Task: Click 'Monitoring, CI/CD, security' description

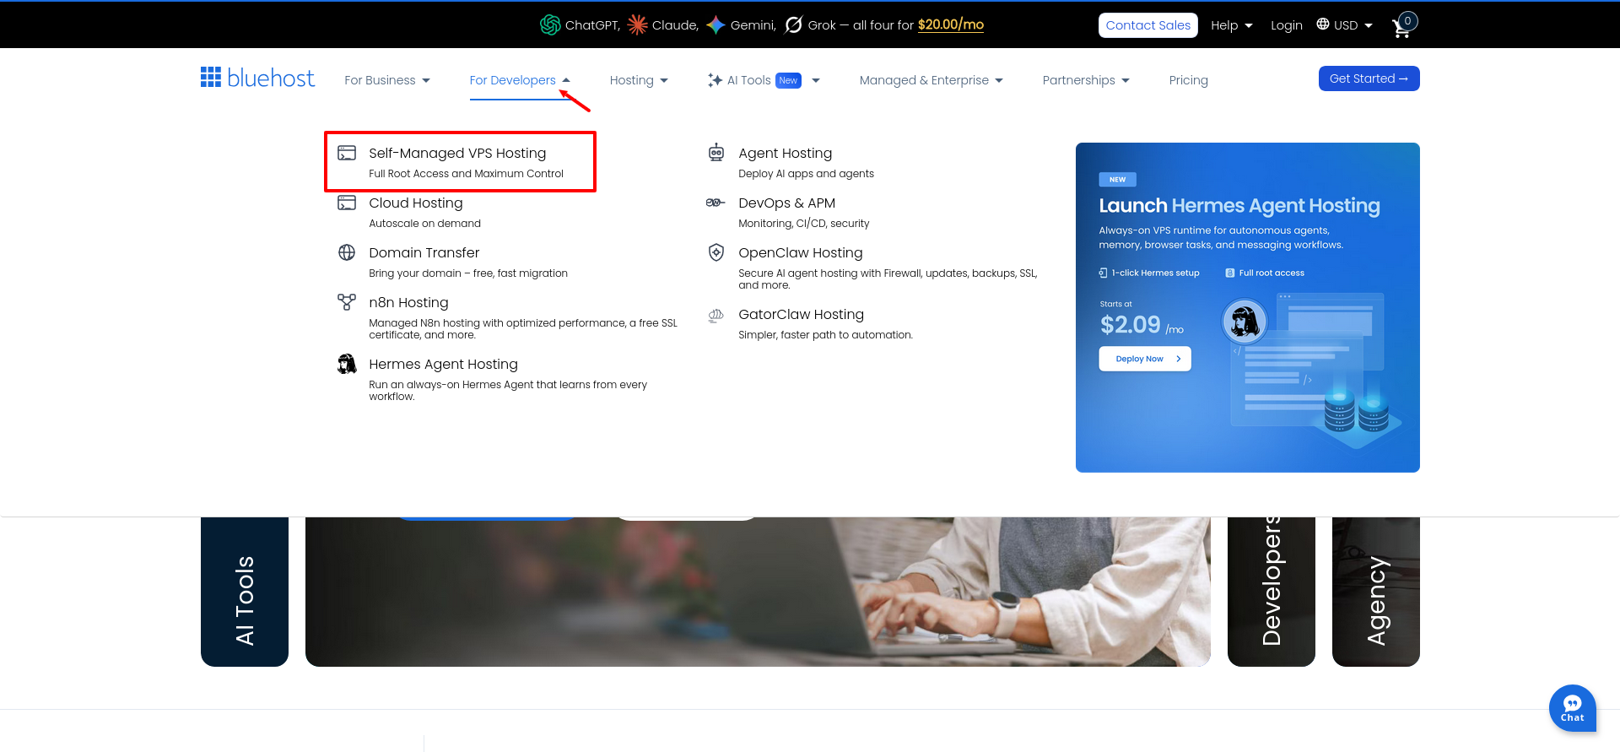Action: pyautogui.click(x=803, y=224)
